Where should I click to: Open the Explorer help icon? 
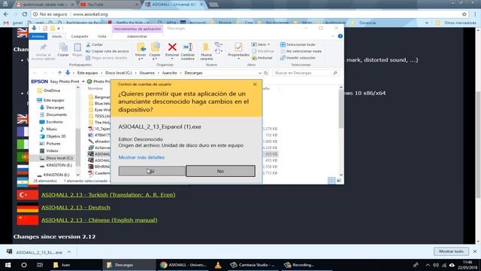tap(340, 36)
